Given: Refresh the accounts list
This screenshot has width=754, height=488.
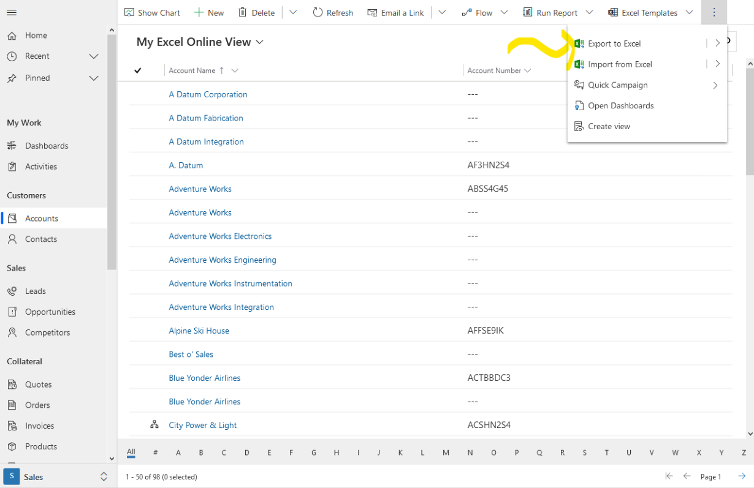Looking at the screenshot, I should 333,12.
